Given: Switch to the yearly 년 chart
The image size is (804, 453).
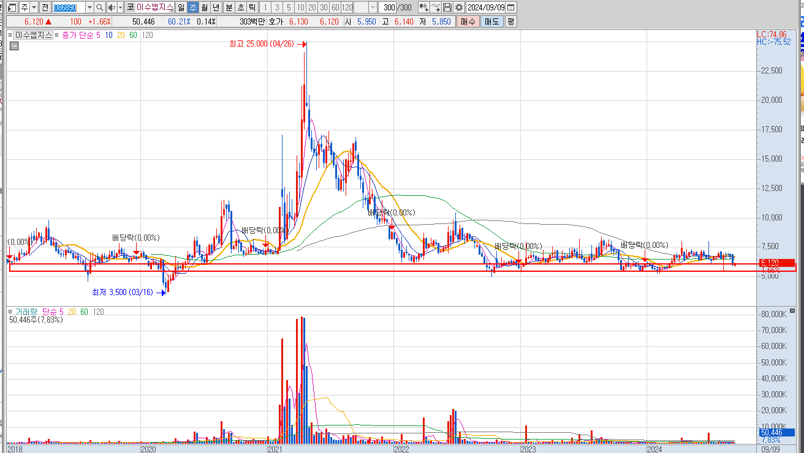Looking at the screenshot, I should [x=216, y=7].
